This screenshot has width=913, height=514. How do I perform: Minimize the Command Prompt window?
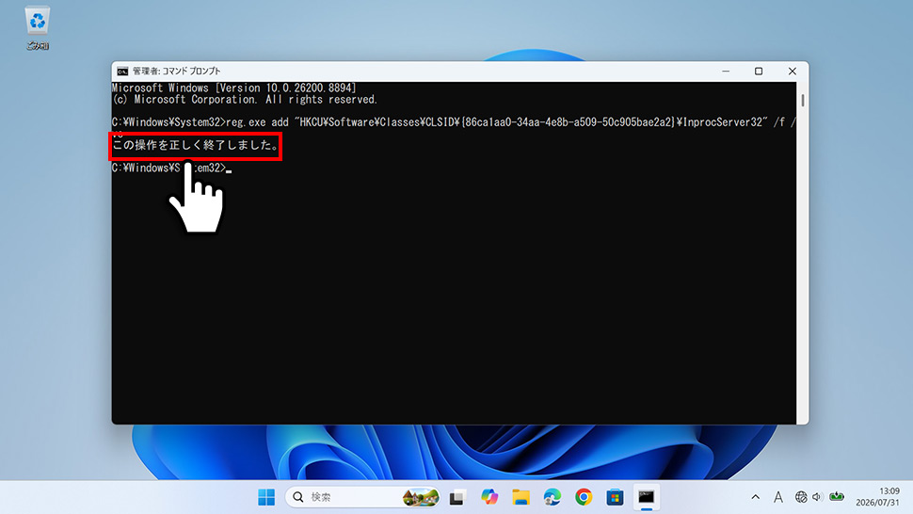[726, 71]
